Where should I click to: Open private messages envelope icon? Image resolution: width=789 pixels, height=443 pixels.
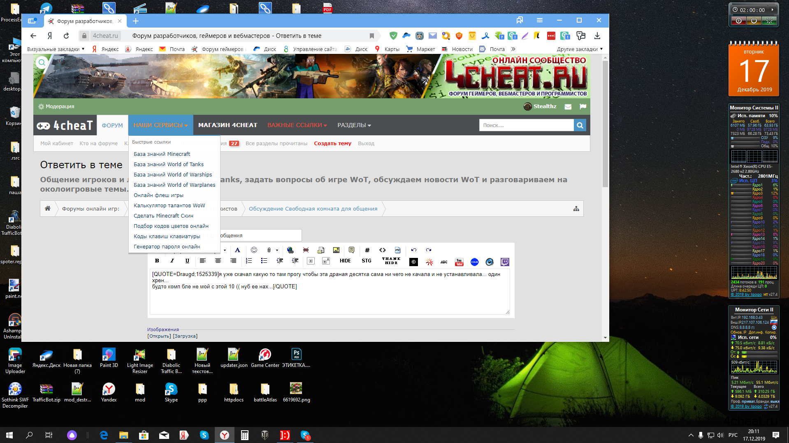coord(568,107)
